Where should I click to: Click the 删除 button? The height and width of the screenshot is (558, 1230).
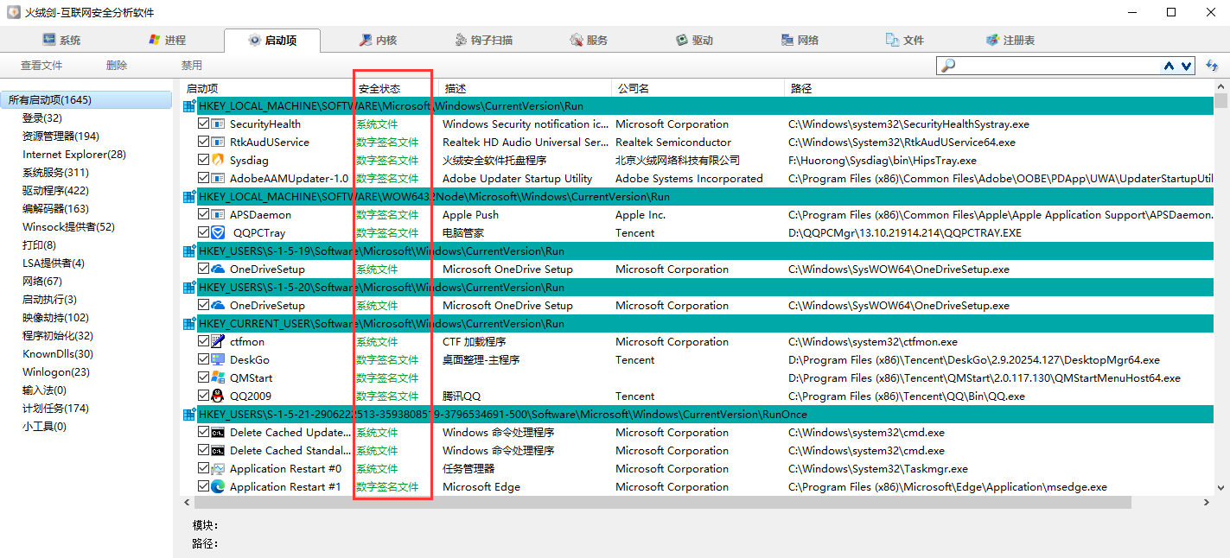point(117,66)
